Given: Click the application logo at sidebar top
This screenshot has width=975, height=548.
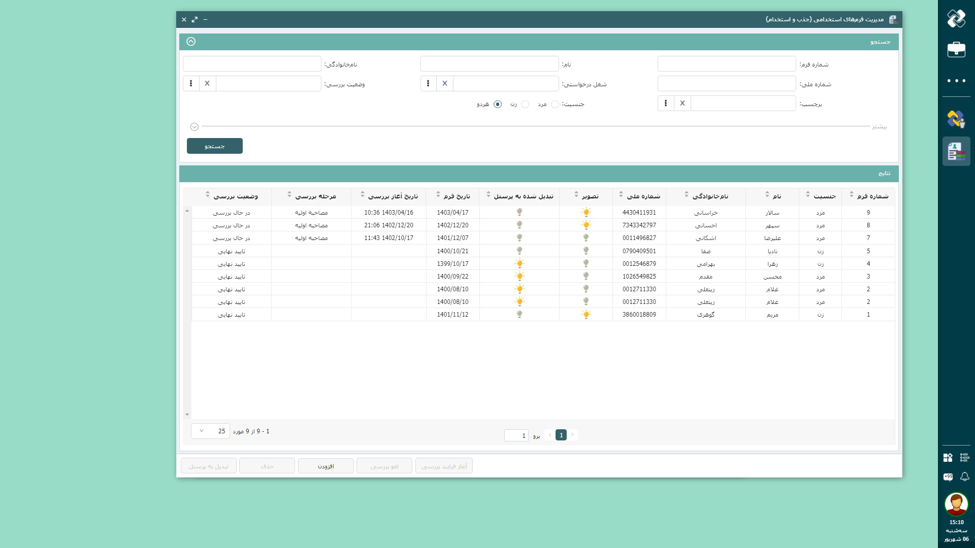Looking at the screenshot, I should (x=956, y=19).
